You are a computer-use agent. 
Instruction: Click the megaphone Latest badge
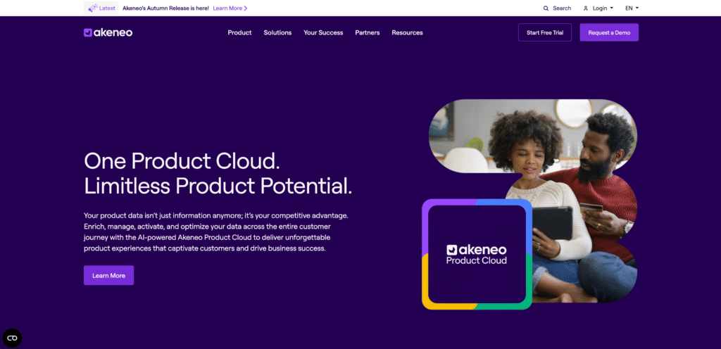click(x=101, y=8)
